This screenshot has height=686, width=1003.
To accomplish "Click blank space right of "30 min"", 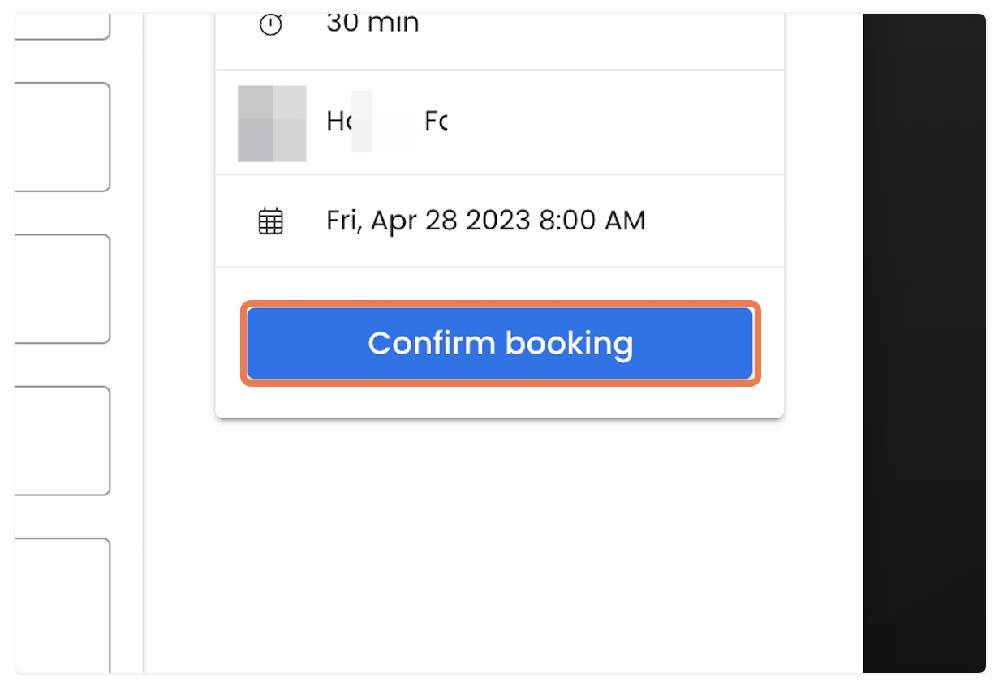I will click(x=601, y=32).
